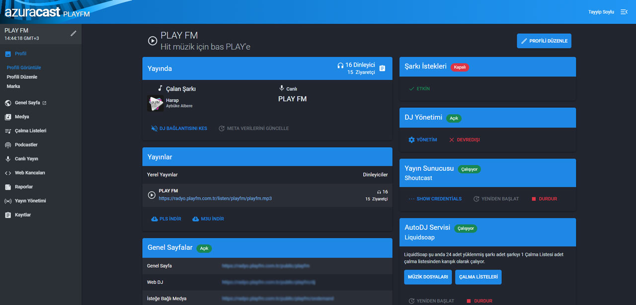This screenshot has width=636, height=305.
Task: Click Yeniden Başlat under Yayın Sunucusu
Action: 496,199
